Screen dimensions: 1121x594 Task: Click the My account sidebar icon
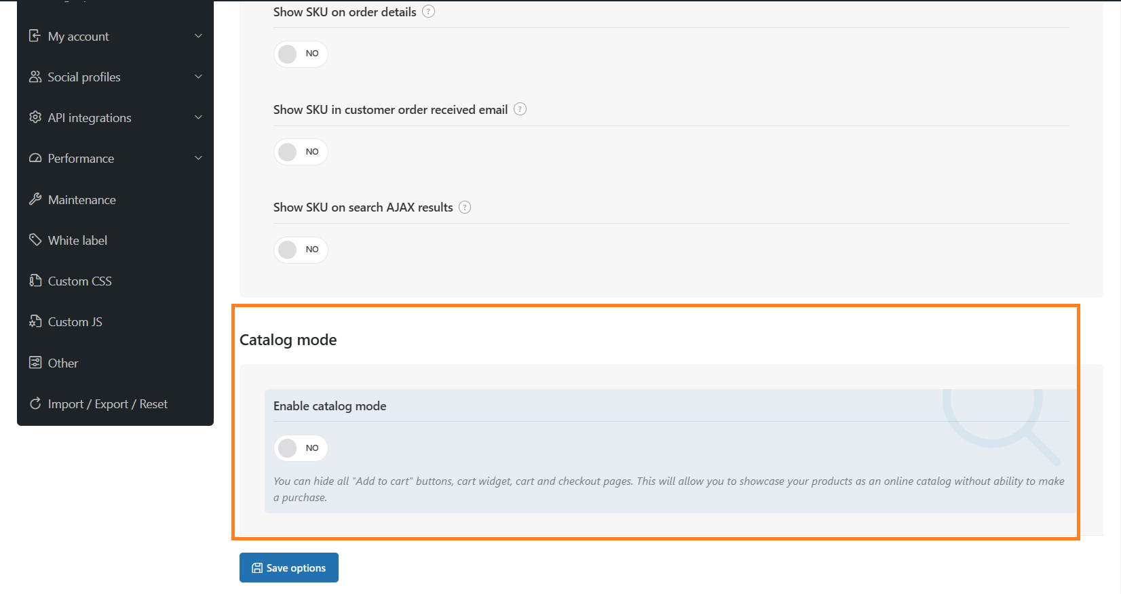click(35, 36)
